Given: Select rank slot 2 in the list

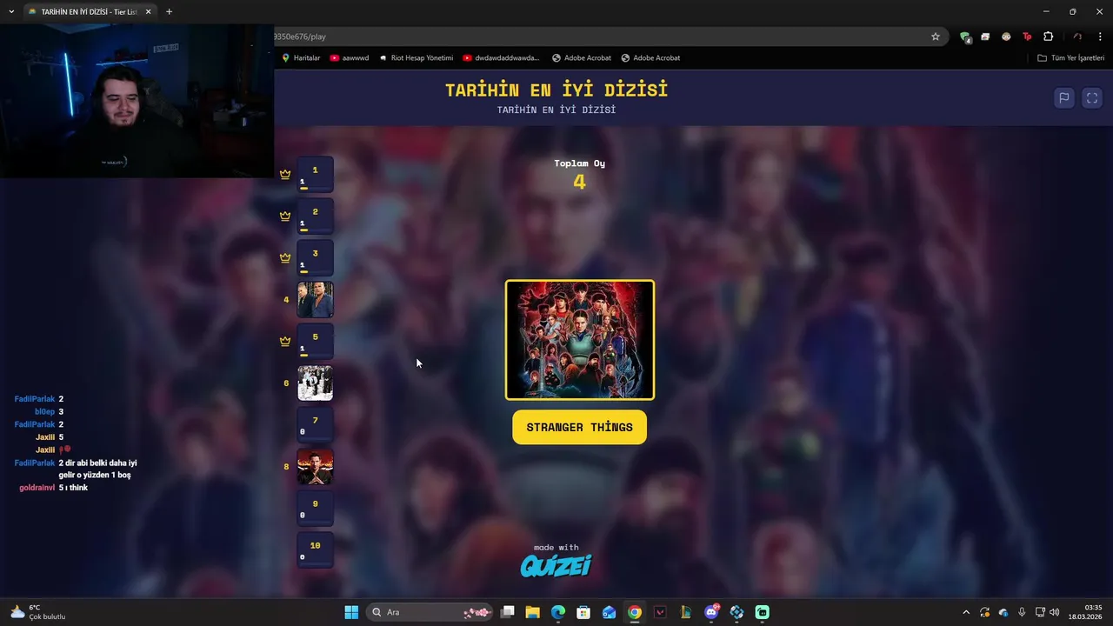Looking at the screenshot, I should point(315,216).
